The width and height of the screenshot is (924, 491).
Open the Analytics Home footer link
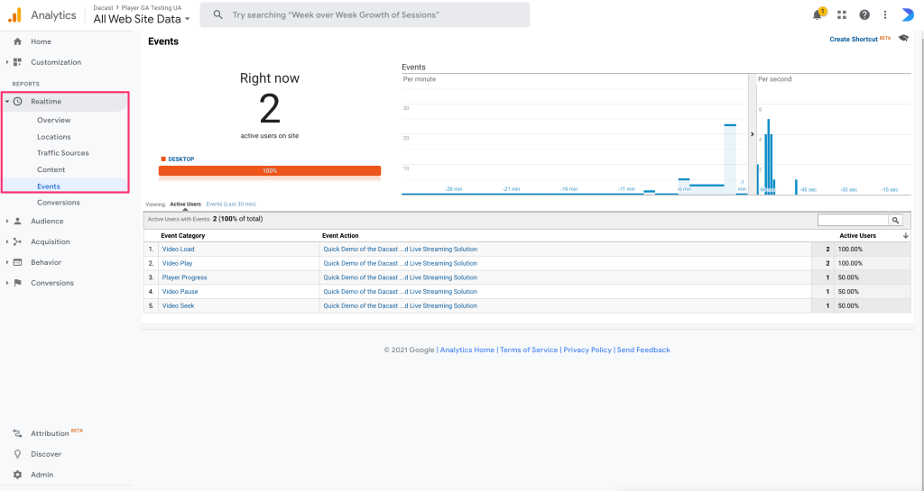467,350
